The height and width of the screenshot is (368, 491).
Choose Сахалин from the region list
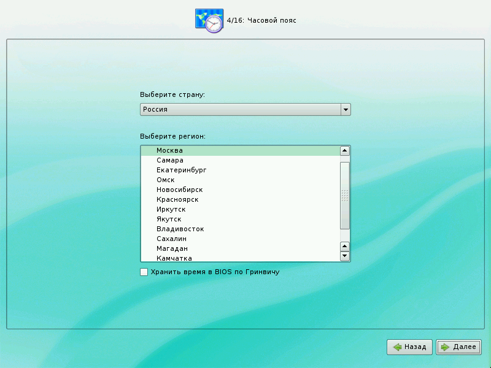click(x=171, y=239)
